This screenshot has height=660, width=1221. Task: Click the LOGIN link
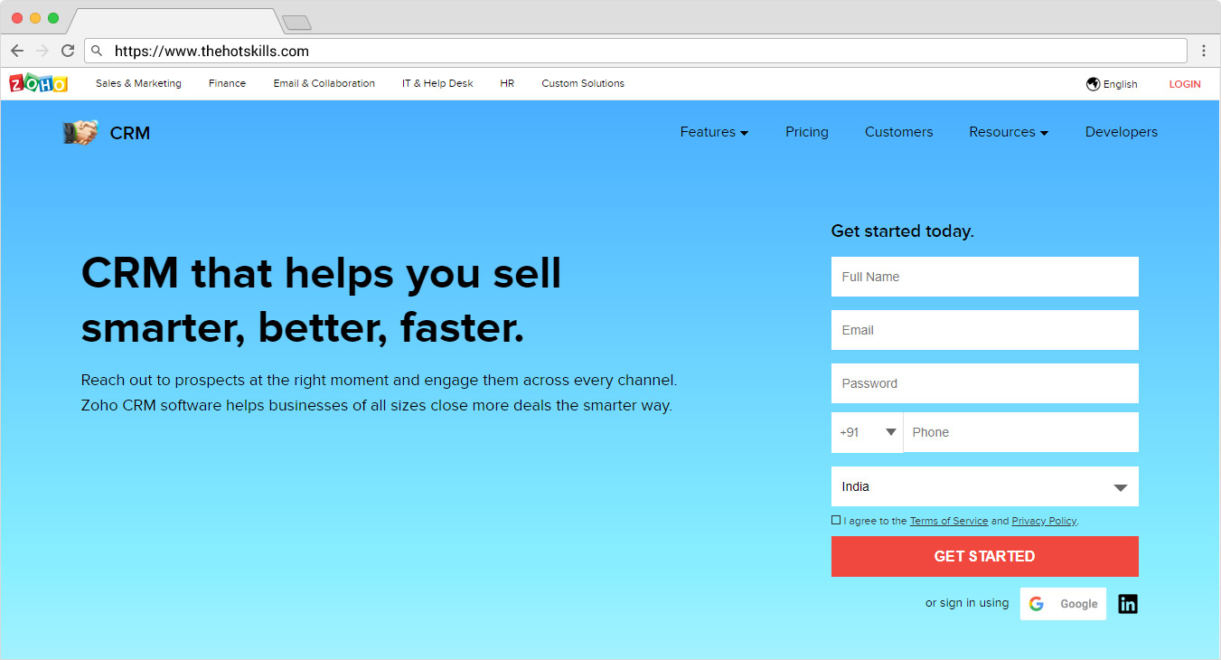1185,84
